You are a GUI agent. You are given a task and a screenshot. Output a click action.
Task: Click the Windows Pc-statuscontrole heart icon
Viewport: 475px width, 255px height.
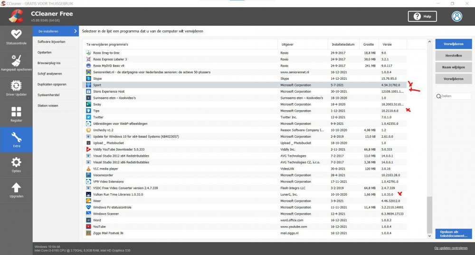pyautogui.click(x=88, y=207)
